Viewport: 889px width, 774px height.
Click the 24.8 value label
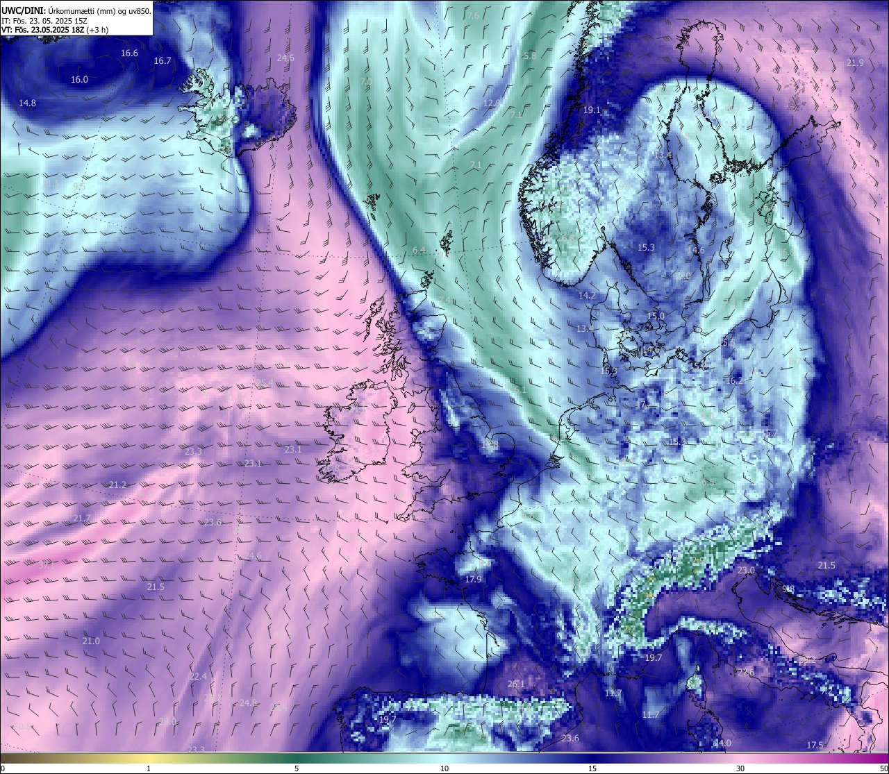248,703
